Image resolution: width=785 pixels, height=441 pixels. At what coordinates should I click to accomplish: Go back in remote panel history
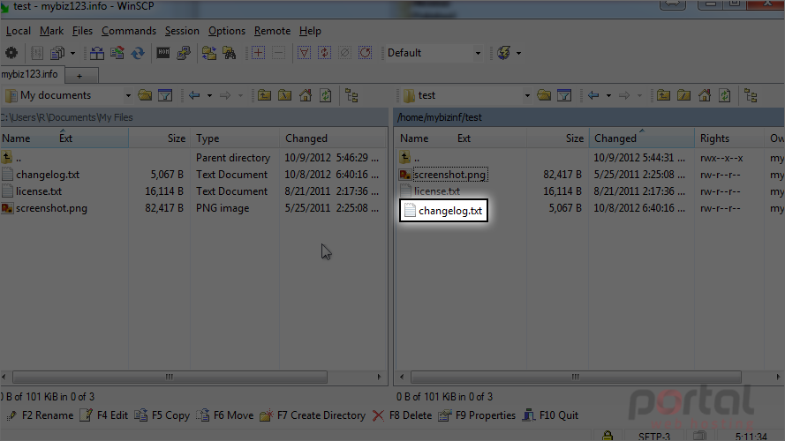[593, 95]
